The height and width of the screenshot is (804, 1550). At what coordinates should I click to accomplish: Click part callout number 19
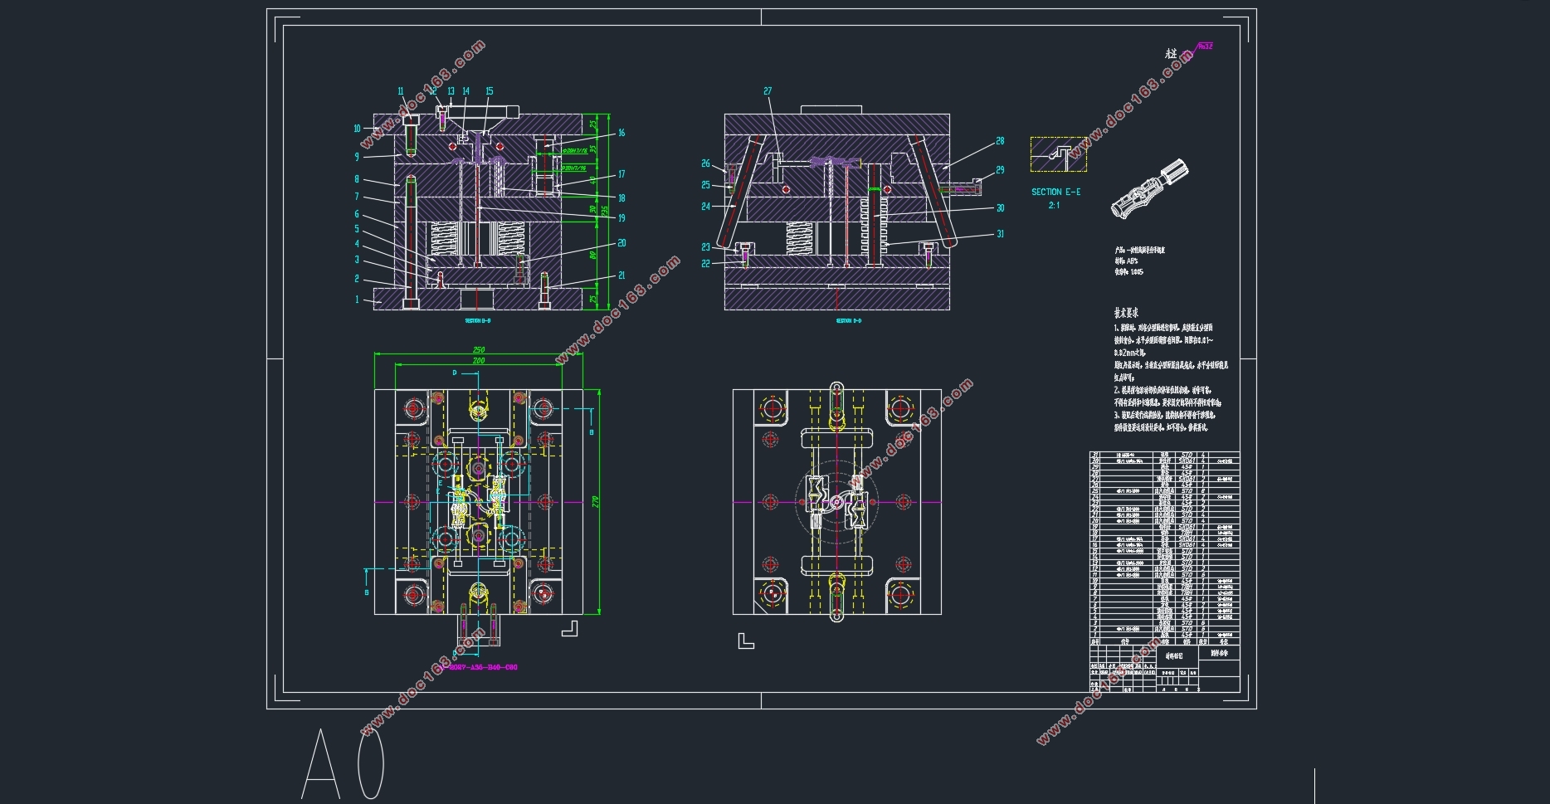(x=621, y=218)
